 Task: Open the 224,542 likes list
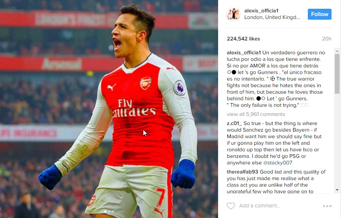pos(243,39)
